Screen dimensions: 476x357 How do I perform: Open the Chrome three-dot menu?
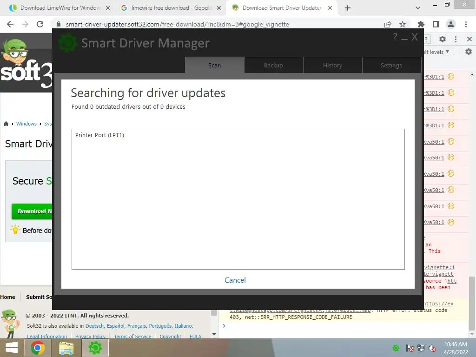(x=466, y=24)
